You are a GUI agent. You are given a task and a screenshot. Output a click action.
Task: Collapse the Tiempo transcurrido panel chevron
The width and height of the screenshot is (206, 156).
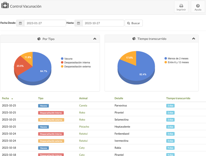(194, 39)
